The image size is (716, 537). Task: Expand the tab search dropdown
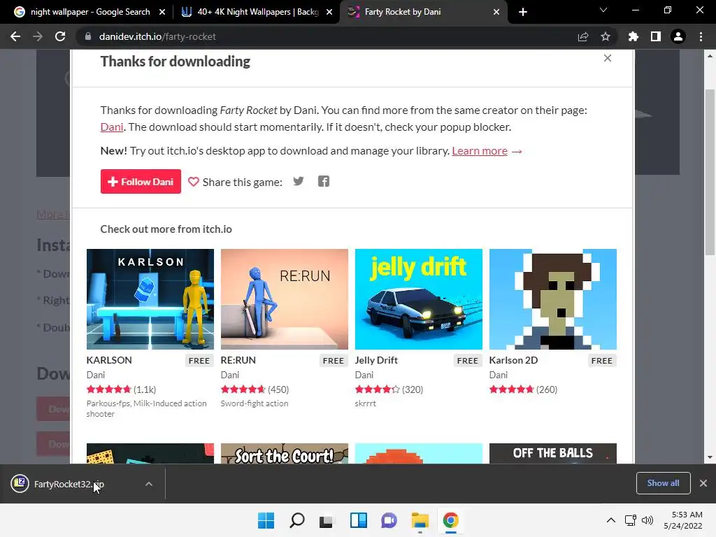pyautogui.click(x=603, y=10)
